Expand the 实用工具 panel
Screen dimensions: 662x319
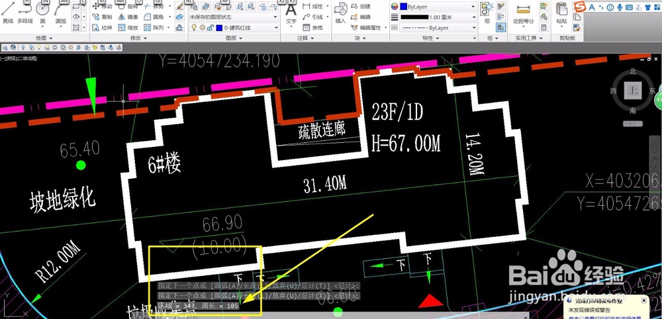tap(528, 38)
